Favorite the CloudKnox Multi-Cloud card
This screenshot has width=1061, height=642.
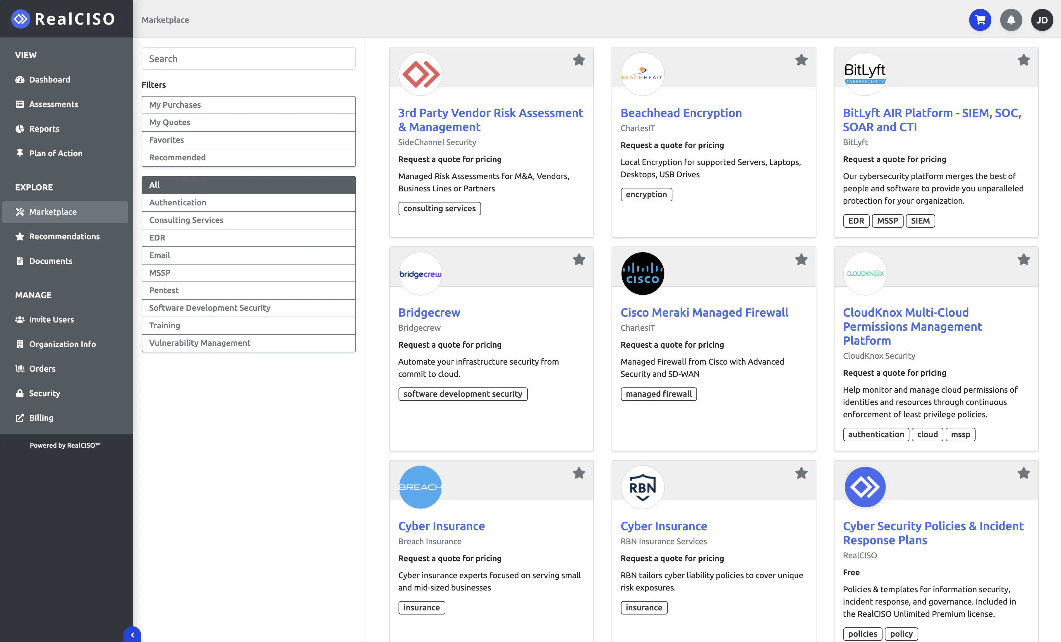tap(1024, 260)
